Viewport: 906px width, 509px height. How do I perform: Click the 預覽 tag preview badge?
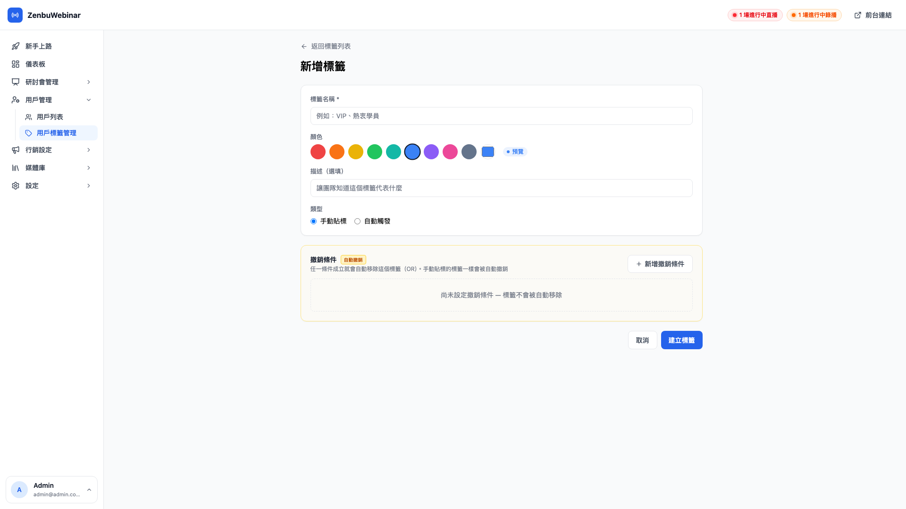(x=515, y=152)
